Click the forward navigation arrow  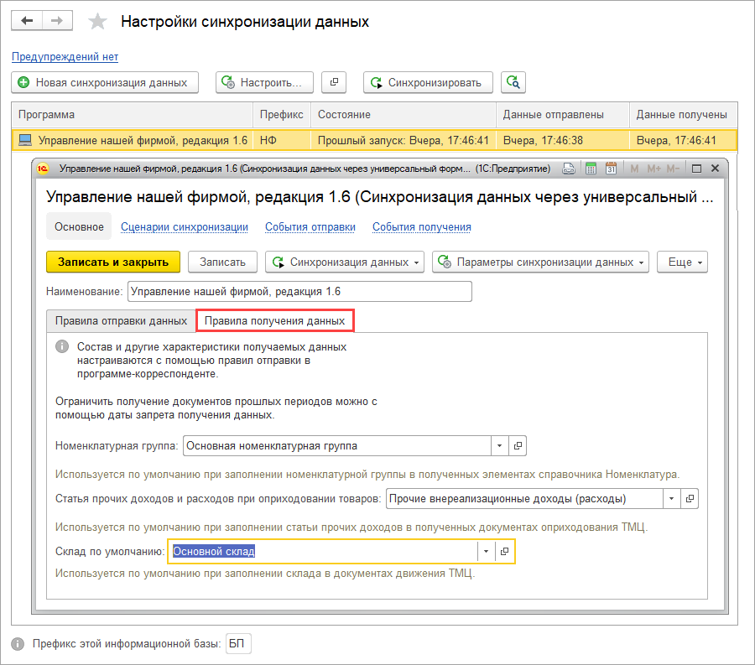coord(57,21)
